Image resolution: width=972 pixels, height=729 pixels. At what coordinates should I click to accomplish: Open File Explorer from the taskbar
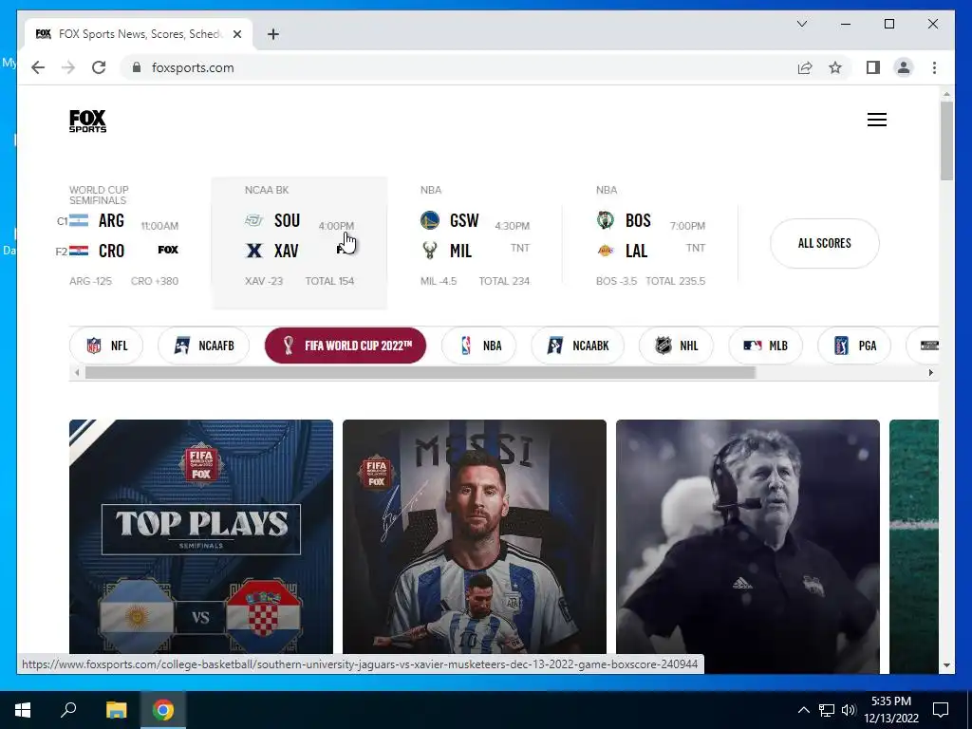116,710
